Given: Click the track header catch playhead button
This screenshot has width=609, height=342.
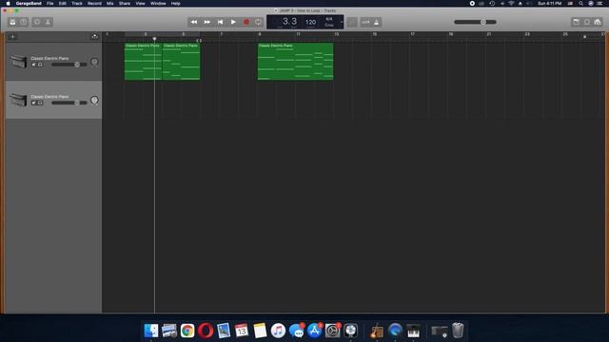Looking at the screenshot, I should (x=94, y=36).
